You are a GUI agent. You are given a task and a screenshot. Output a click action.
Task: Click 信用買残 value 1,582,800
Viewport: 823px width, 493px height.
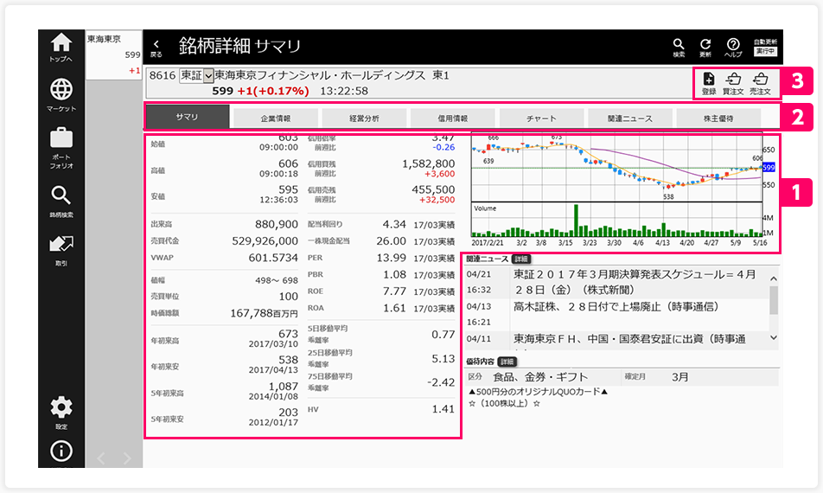pyautogui.click(x=428, y=163)
